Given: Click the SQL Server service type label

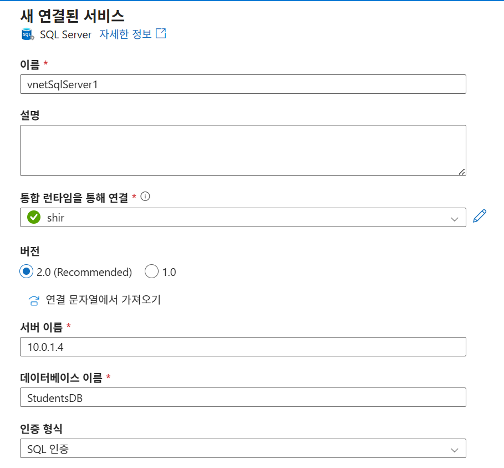Looking at the screenshot, I should [x=65, y=34].
